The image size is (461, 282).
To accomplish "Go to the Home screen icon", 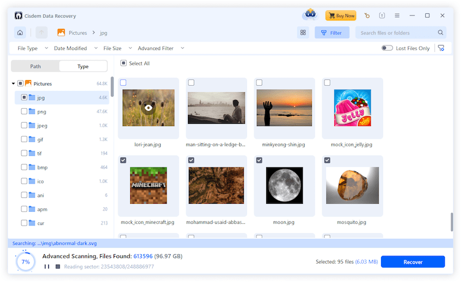I will [20, 33].
